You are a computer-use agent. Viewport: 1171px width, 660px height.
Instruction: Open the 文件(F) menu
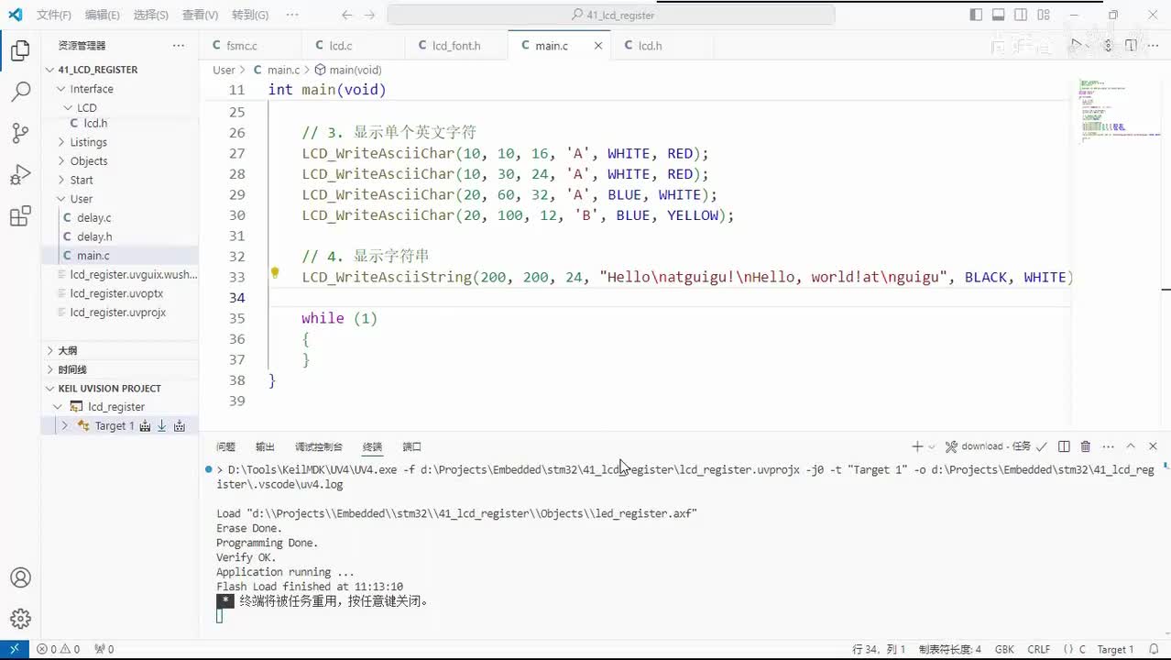(x=54, y=15)
